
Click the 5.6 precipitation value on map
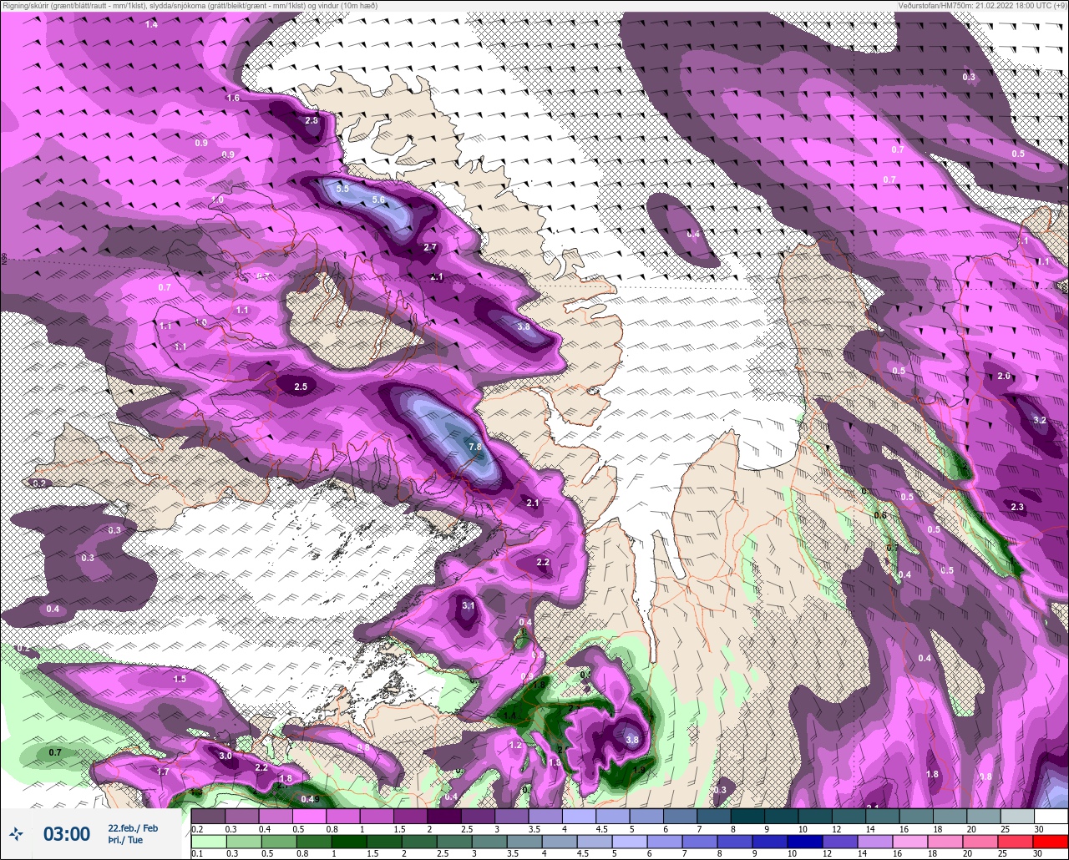[x=378, y=200]
